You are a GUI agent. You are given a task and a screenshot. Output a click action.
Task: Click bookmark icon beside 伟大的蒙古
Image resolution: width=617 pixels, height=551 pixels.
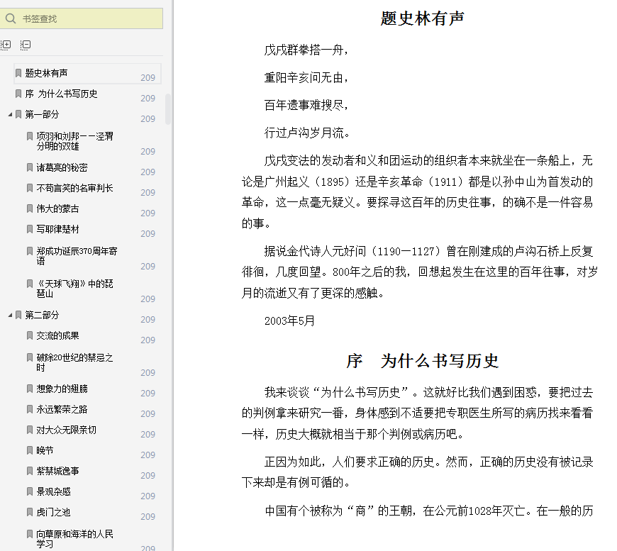click(30, 208)
